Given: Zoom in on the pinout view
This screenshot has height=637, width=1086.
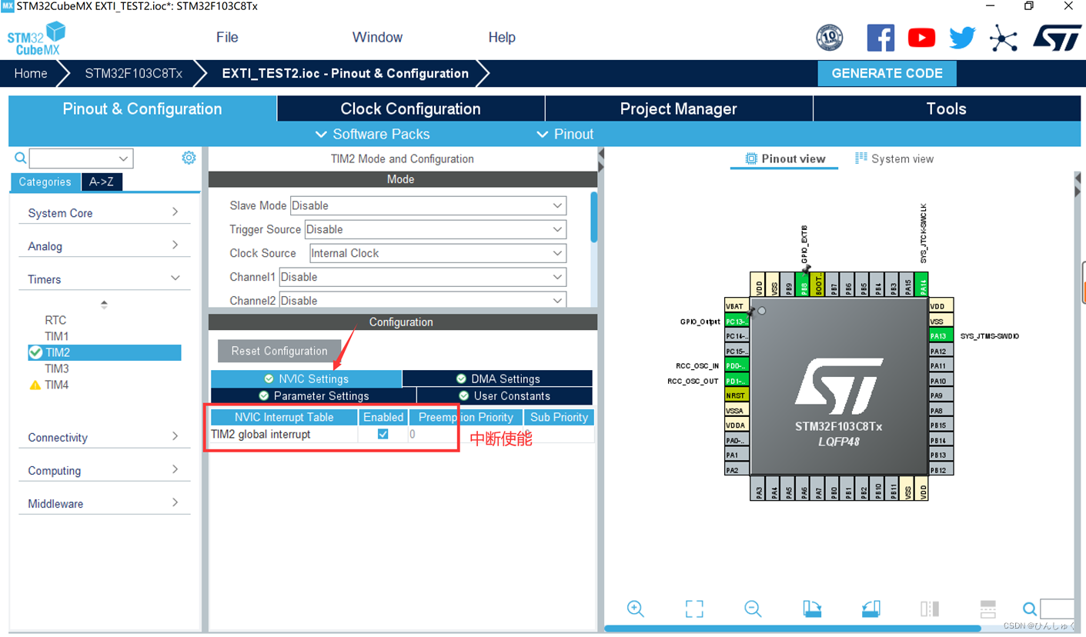Looking at the screenshot, I should [x=636, y=609].
